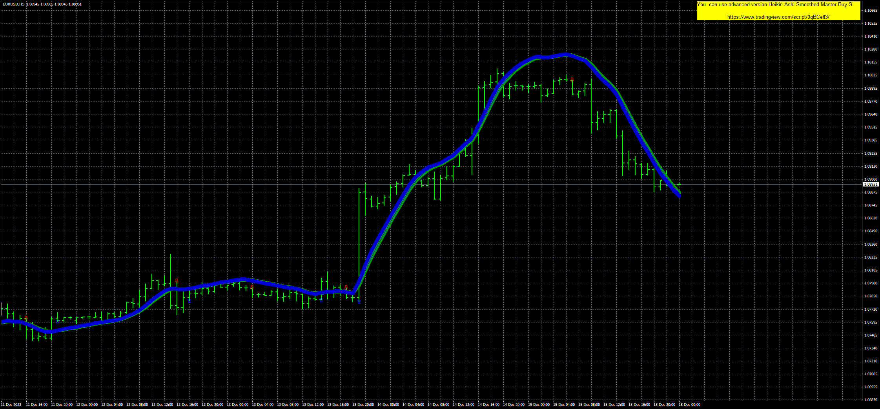Click price level 1.08235 on the axis
Image resolution: width=880 pixels, height=409 pixels.
[x=871, y=257]
